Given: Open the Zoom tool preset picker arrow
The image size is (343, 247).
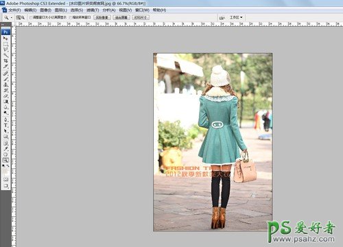Looking at the screenshot, I should tap(11, 18).
